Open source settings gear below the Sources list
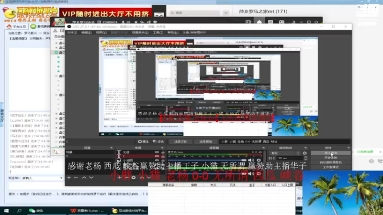 tap(134, 177)
